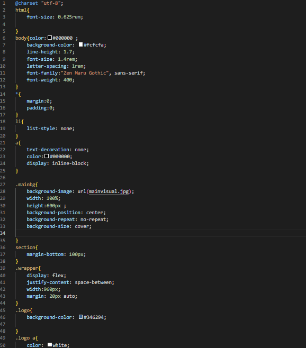
Task: Place cursor on @charset declaration
Action: [26, 3]
